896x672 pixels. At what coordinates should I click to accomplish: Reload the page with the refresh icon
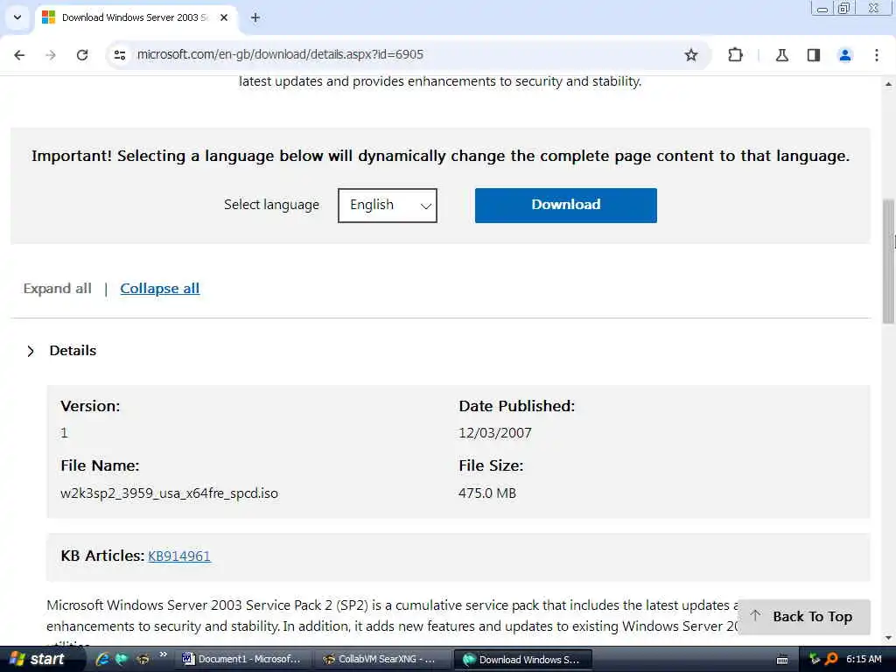tap(82, 55)
